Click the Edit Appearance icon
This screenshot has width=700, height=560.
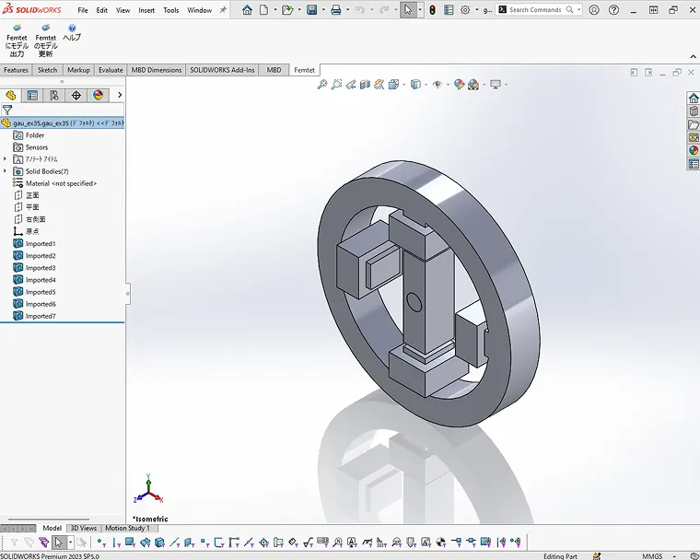(459, 85)
